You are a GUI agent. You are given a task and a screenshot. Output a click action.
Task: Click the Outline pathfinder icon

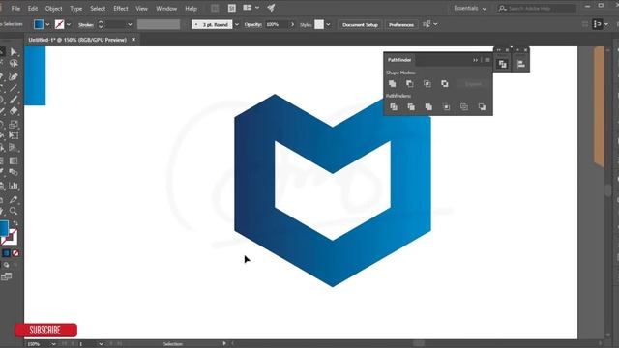pos(464,107)
